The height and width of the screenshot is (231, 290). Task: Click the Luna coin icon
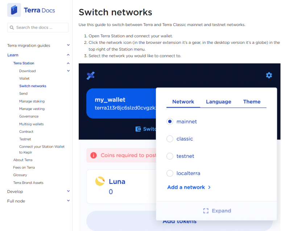(x=100, y=181)
